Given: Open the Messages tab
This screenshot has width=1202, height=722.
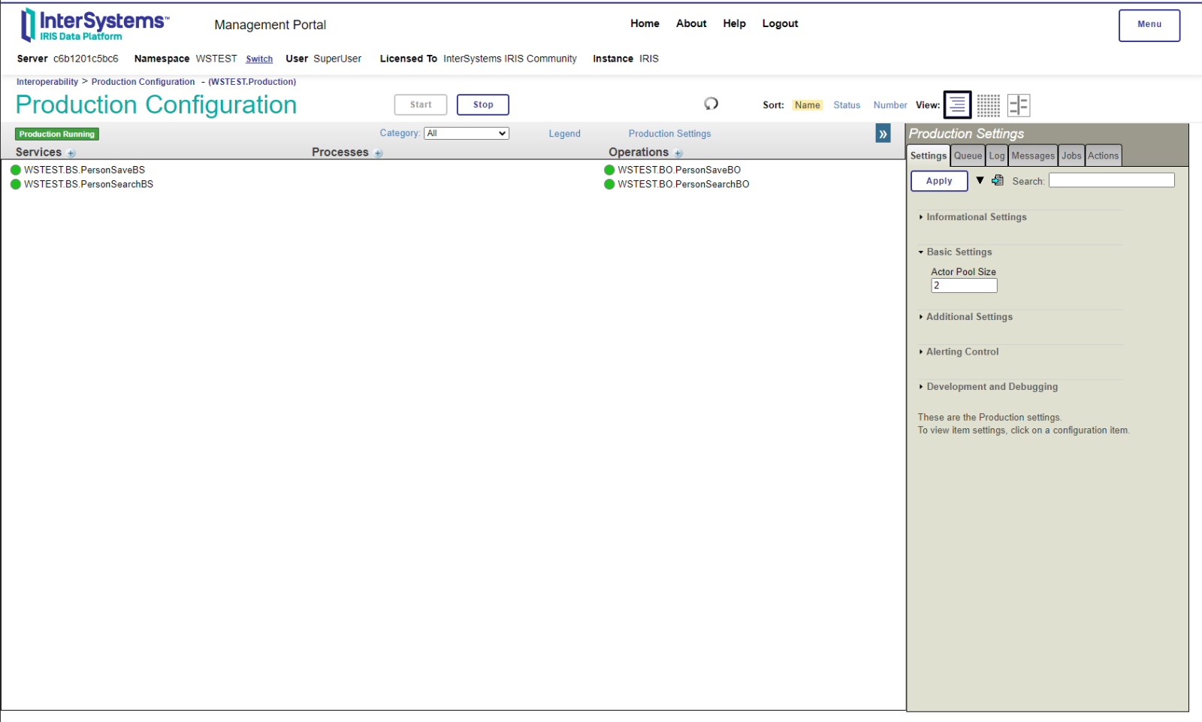Looking at the screenshot, I should (x=1032, y=156).
